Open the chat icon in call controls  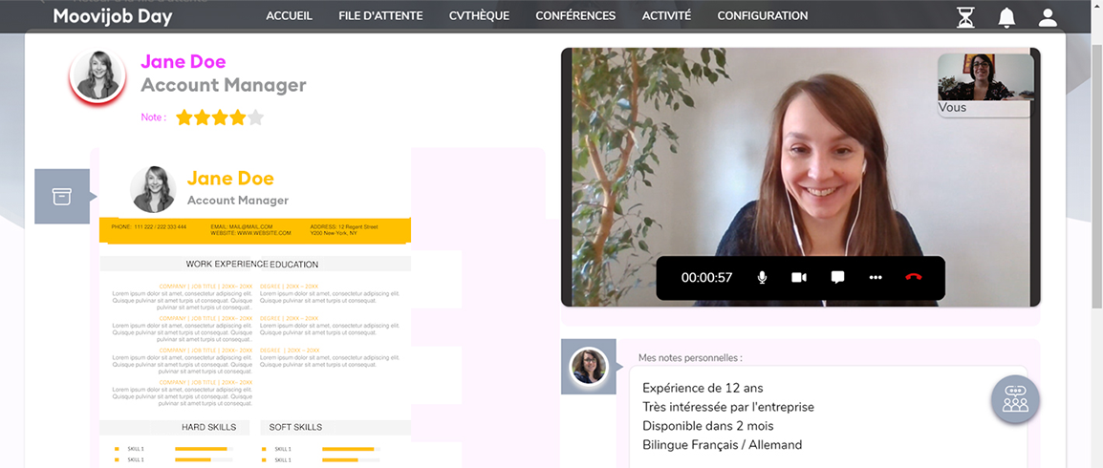coord(837,278)
